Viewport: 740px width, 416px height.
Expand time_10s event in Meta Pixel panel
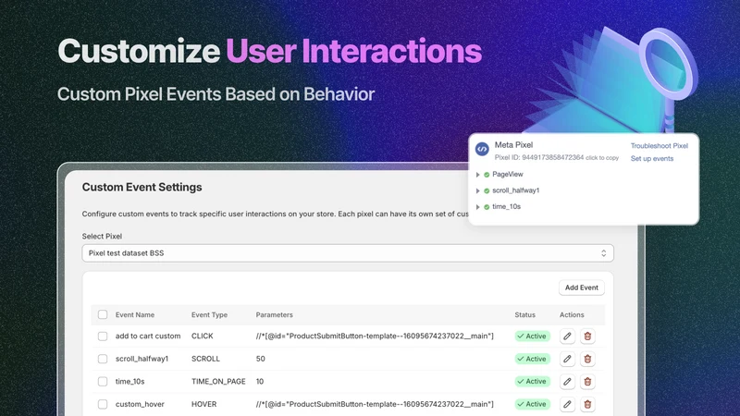477,206
